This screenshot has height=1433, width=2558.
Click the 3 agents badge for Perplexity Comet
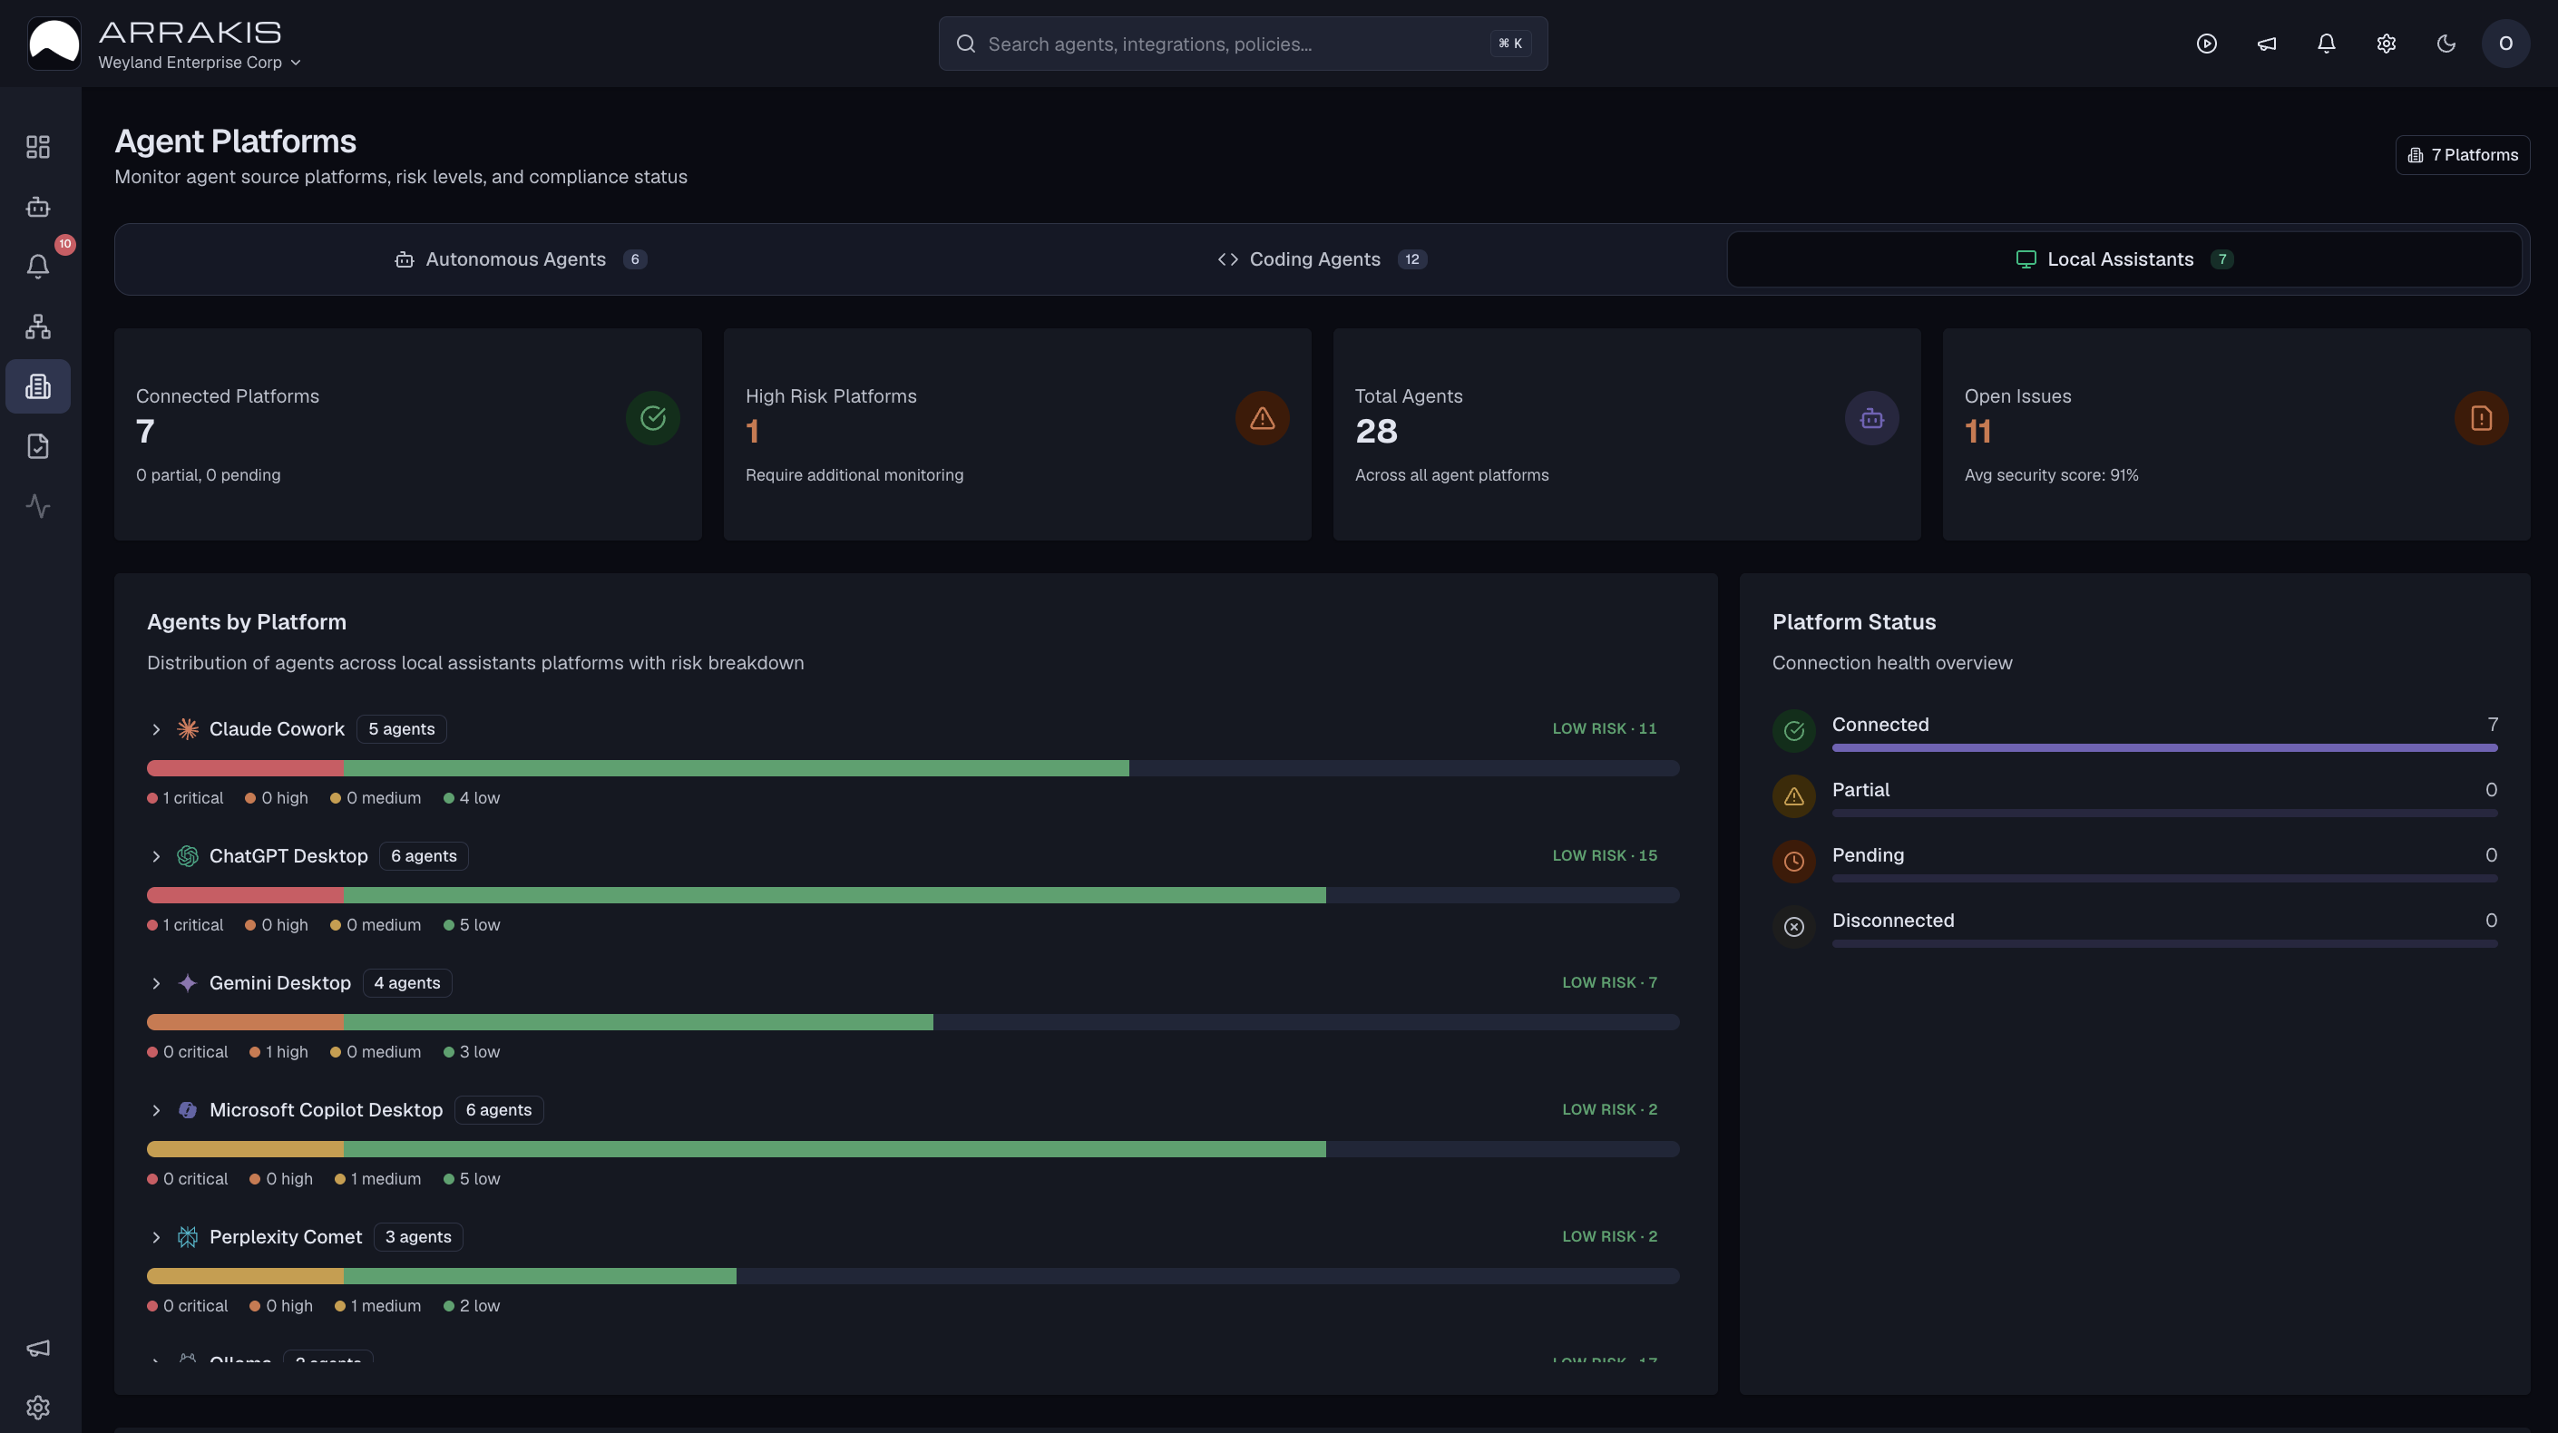[418, 1237]
